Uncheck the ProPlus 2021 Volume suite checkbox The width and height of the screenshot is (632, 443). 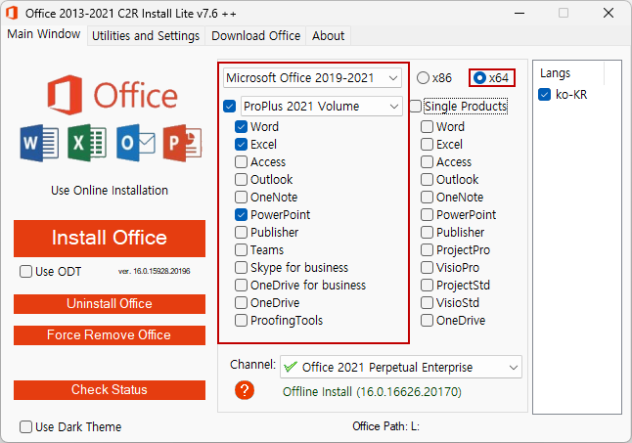pos(229,107)
